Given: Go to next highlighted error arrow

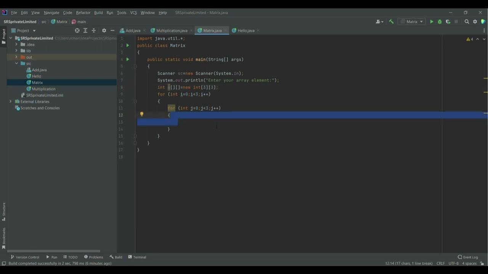Looking at the screenshot, I should [x=485, y=39].
